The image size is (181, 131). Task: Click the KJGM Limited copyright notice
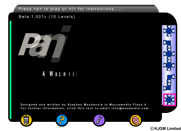tap(166, 128)
